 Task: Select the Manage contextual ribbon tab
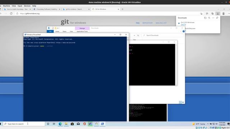82,28
